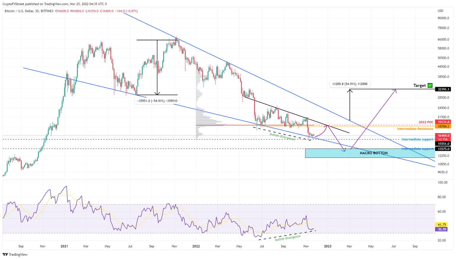Click the 2023 label on time axis
Screen dimensions: 456x259
[x=328, y=246]
